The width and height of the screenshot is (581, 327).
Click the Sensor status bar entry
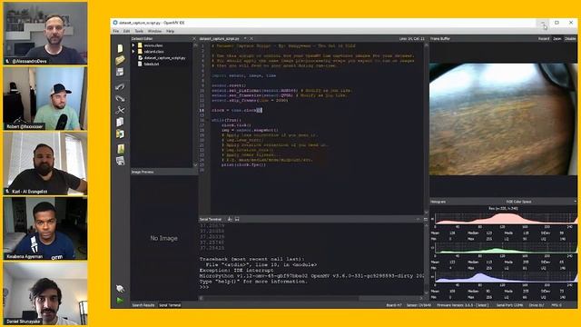419,305
